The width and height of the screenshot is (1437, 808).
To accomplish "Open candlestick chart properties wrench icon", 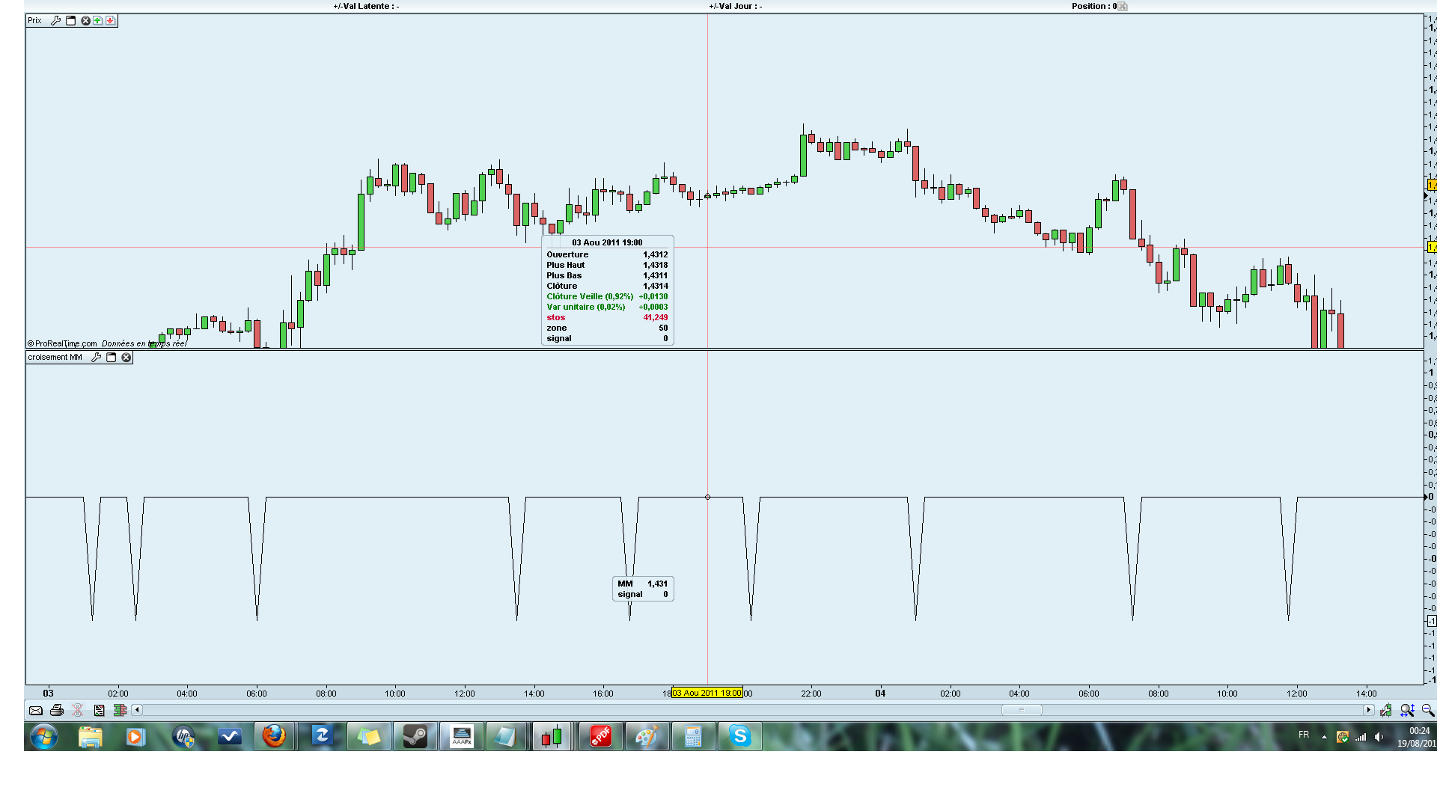I will [x=1386, y=711].
